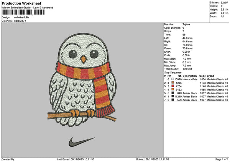Select the Max Stitch value 7.0 mm
The width and height of the screenshot is (230, 162).
[x=187, y=58]
